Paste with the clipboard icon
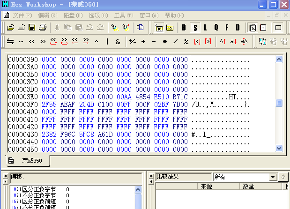The width and height of the screenshot is (290, 209). 79,28
